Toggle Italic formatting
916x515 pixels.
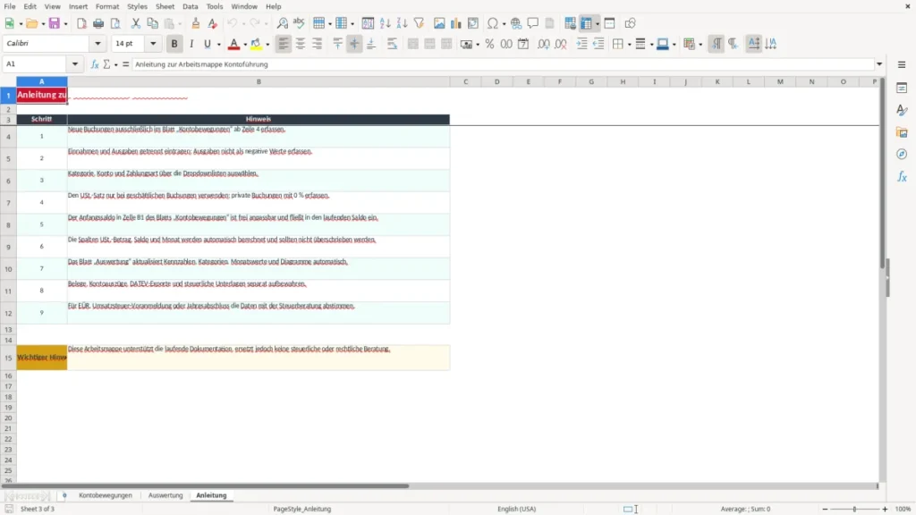click(191, 44)
